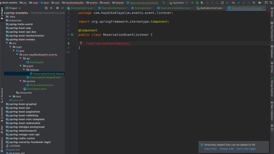
Task: Click Spring bean gutter icon on line 6
Action: tap(72, 35)
